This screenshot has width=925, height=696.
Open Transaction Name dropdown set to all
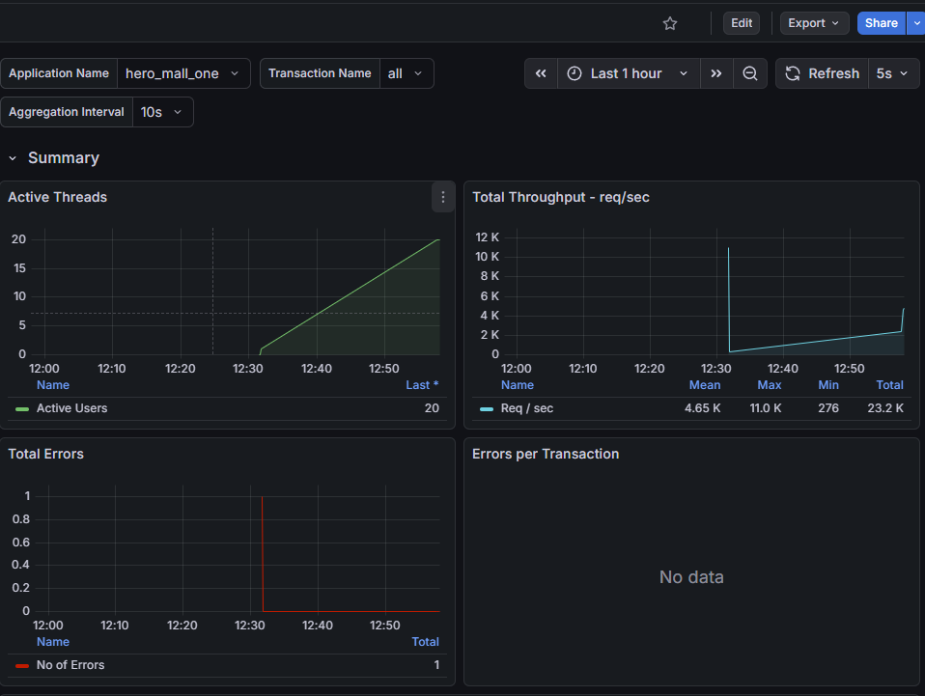[406, 73]
